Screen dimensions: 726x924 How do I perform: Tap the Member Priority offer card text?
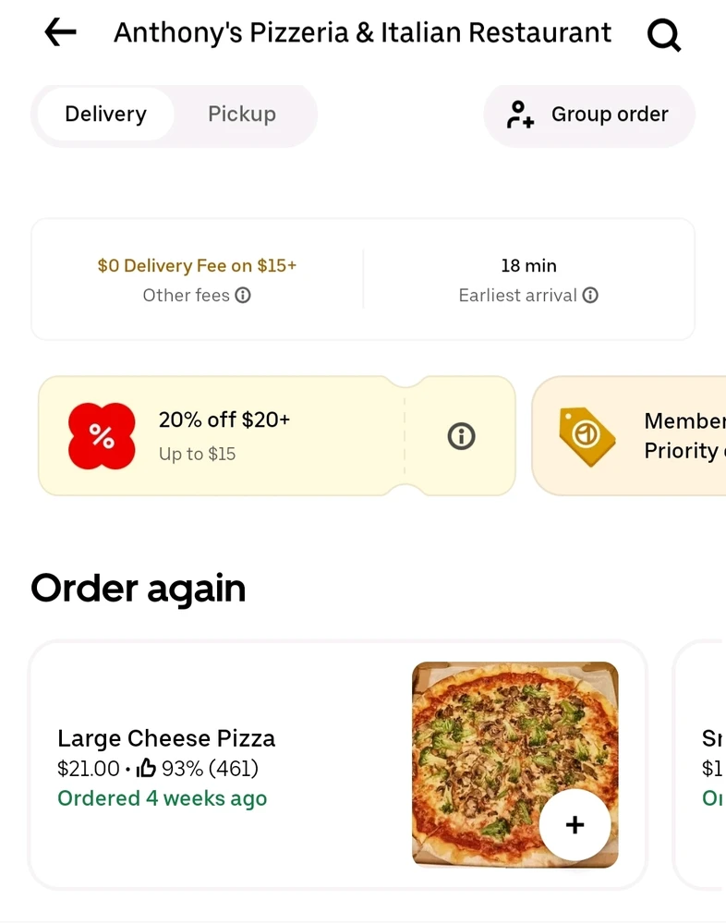684,435
